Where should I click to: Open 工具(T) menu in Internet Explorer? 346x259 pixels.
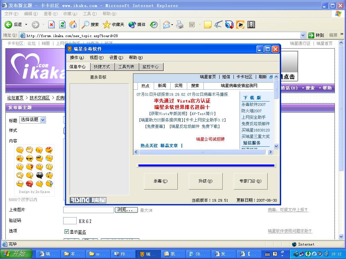tap(90, 13)
